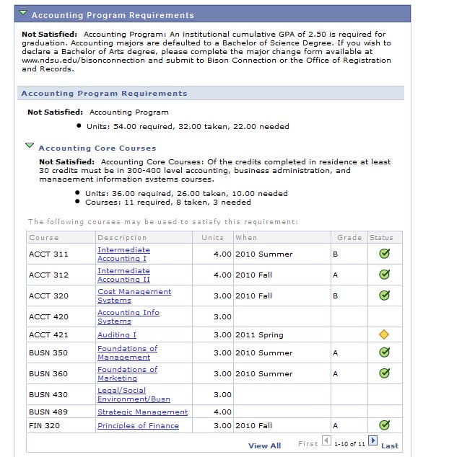Collapse the Accounting Program Requirements header section
This screenshot has width=462, height=457.
point(24,13)
